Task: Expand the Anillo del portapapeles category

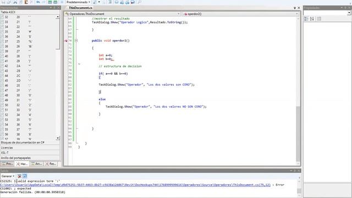Action: tap(30, 158)
